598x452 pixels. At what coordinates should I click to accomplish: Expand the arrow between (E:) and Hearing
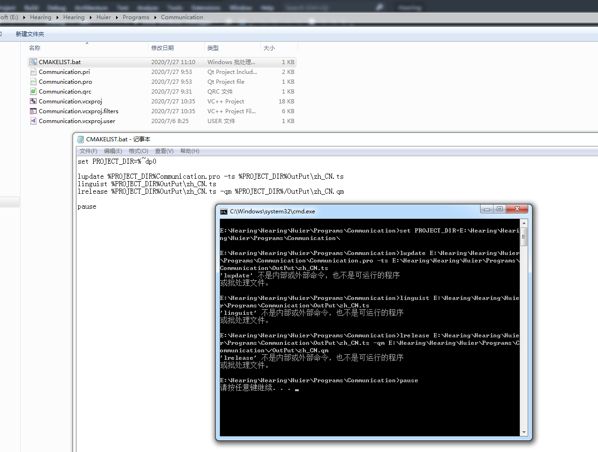[x=24, y=17]
